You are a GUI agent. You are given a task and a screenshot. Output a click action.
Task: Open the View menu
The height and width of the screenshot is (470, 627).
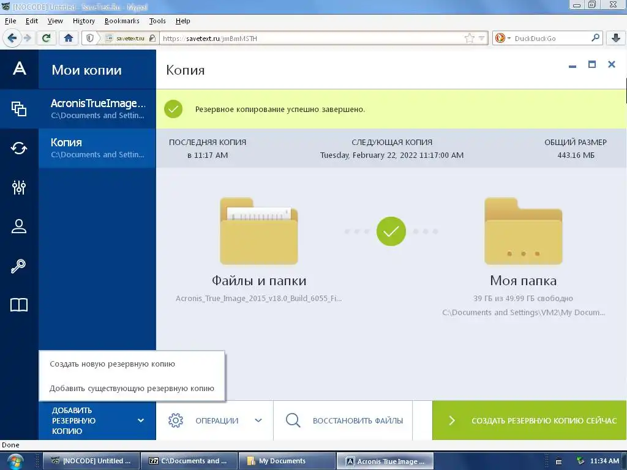(55, 21)
